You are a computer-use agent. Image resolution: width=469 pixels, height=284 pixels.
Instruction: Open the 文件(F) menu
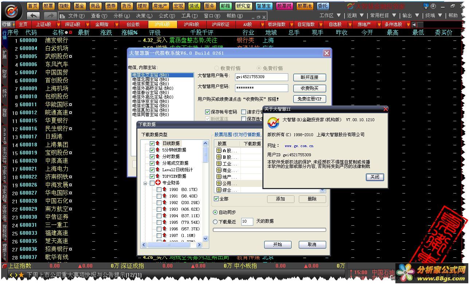pyautogui.click(x=76, y=16)
